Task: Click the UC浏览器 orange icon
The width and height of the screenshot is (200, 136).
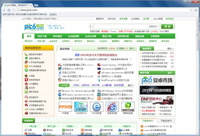Action: tap(99, 98)
